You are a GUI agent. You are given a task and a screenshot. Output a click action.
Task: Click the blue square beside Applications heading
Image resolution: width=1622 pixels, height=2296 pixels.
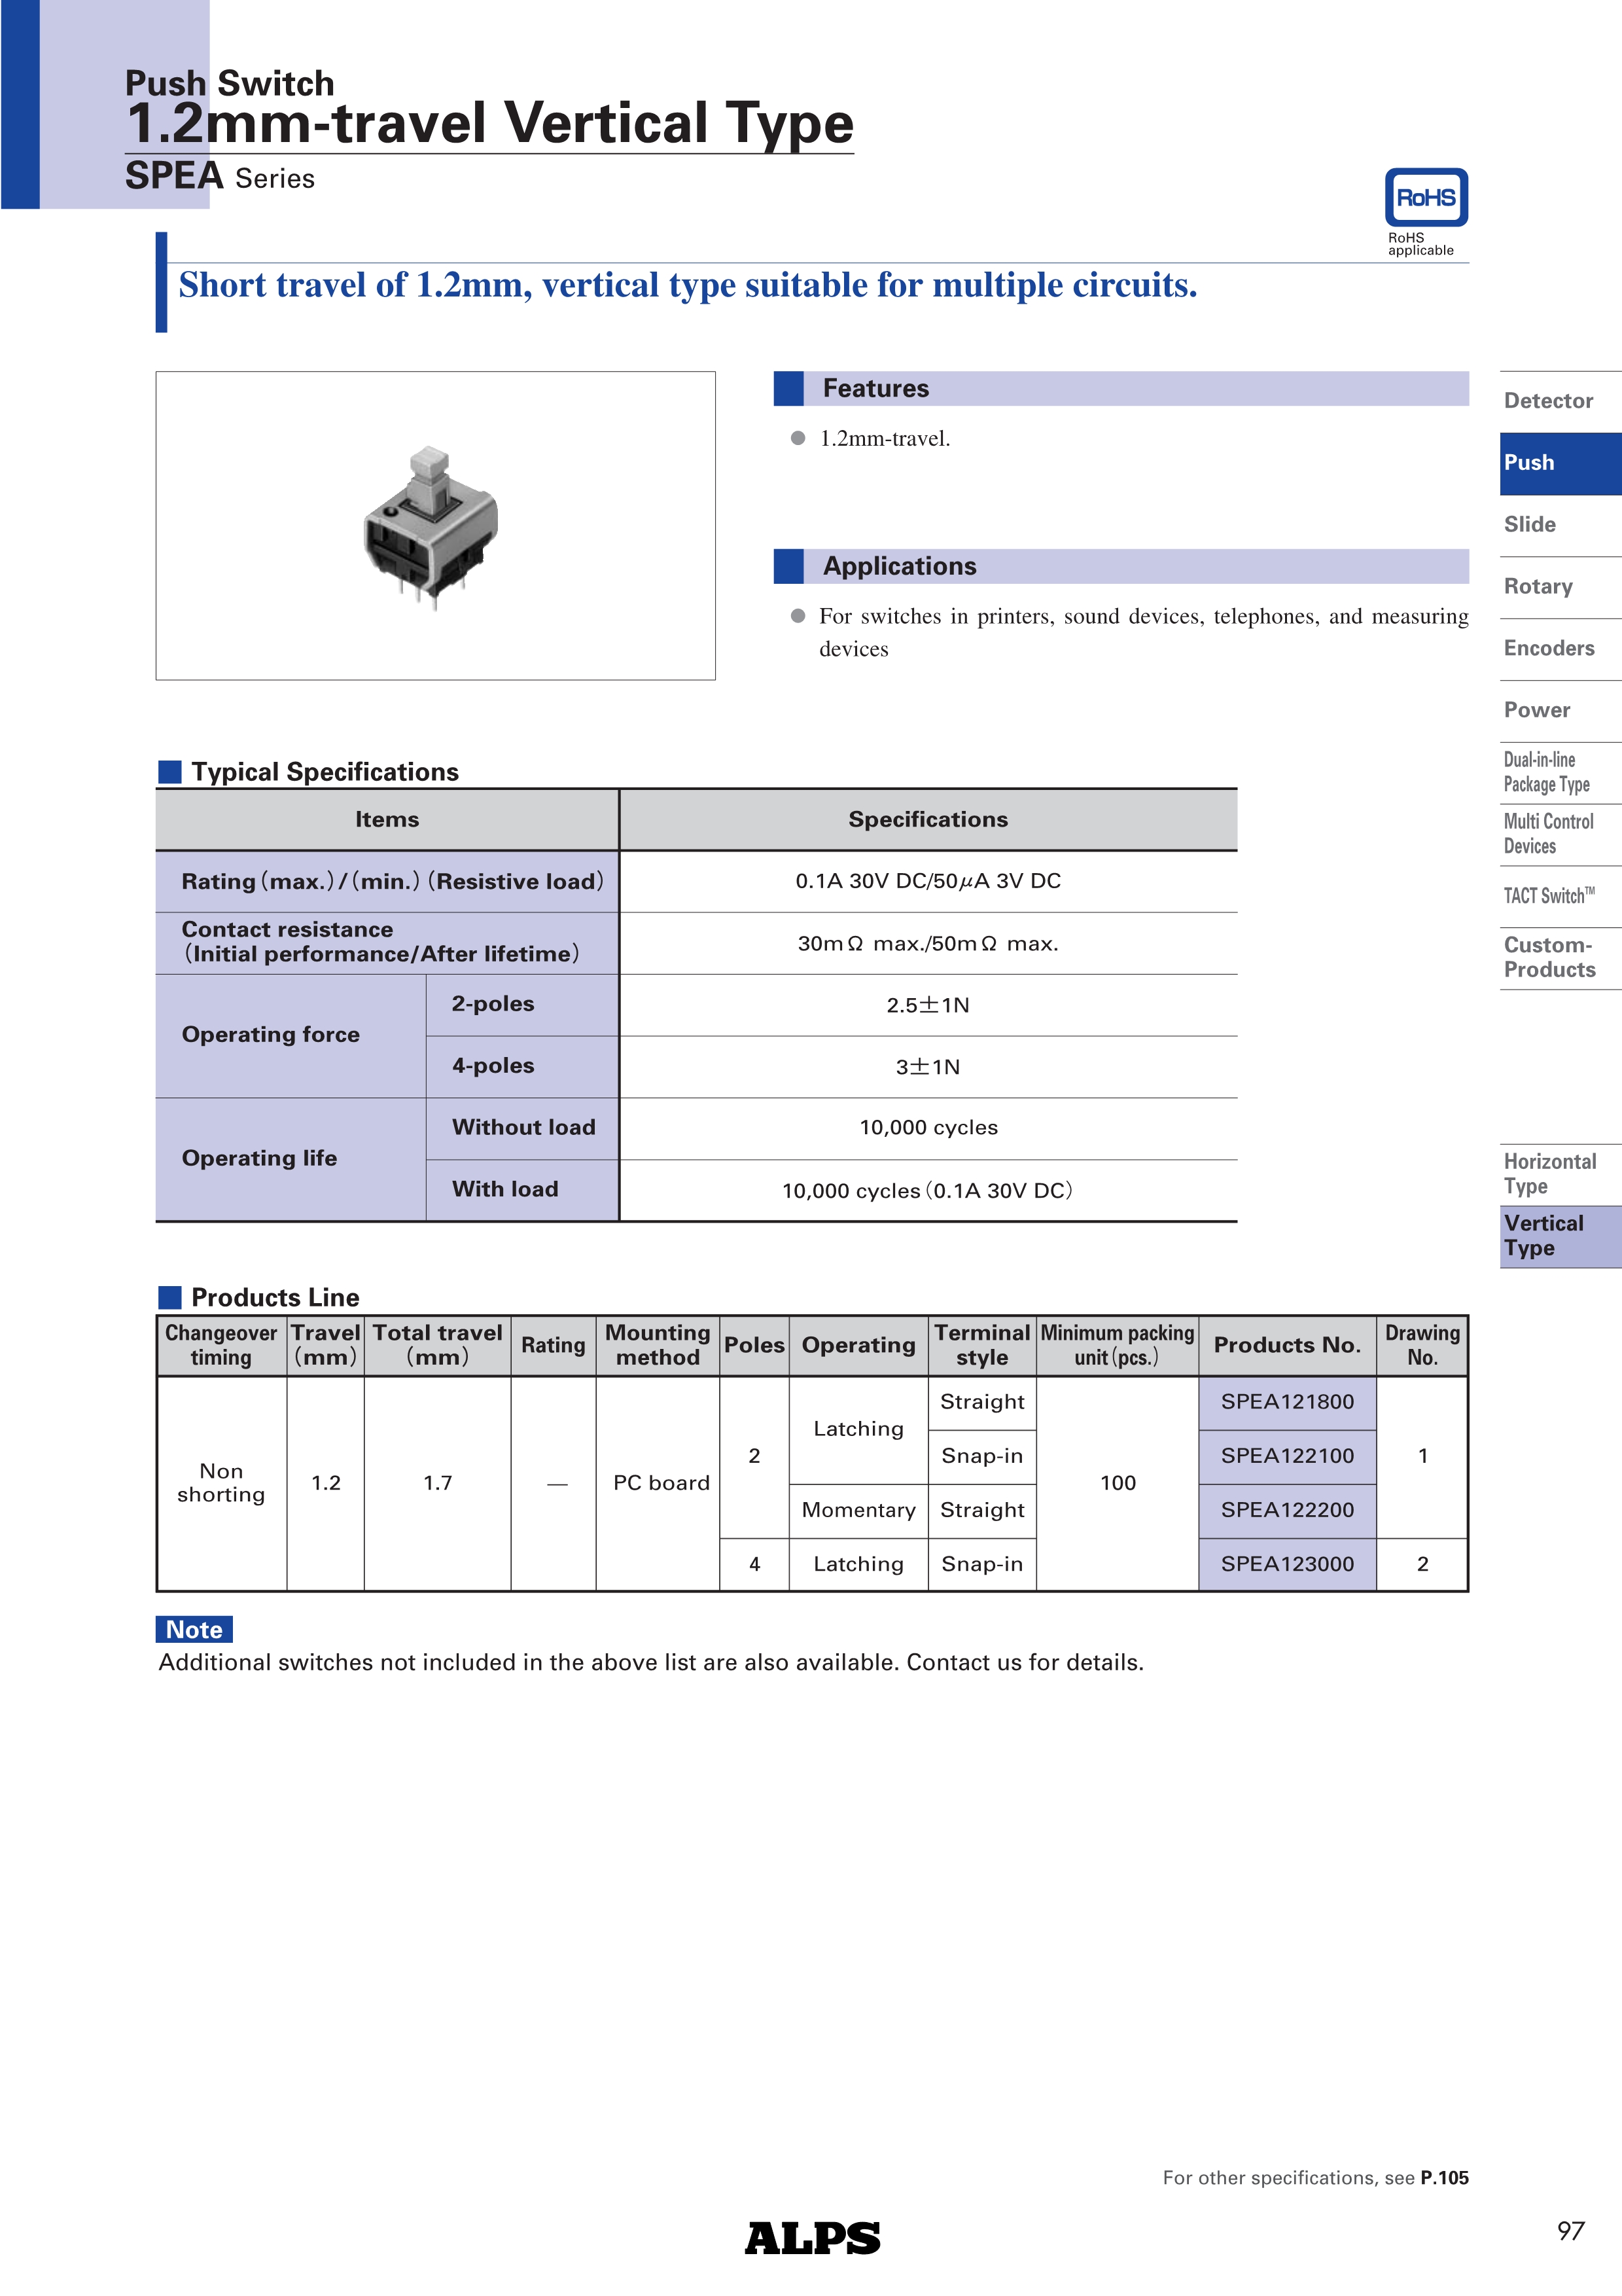(x=788, y=566)
